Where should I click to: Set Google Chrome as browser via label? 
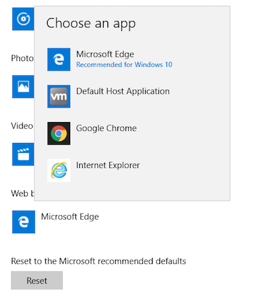[x=106, y=128]
